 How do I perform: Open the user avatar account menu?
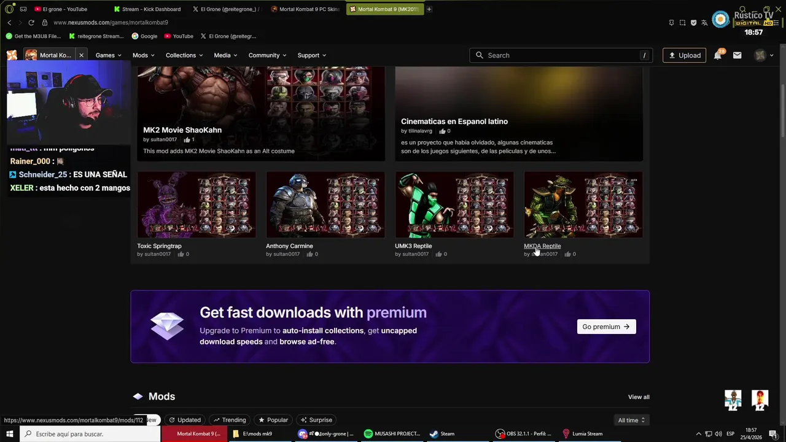click(764, 55)
